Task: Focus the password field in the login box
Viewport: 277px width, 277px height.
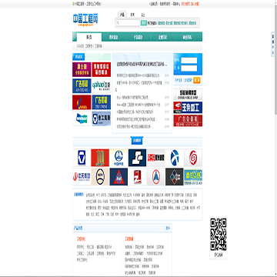Action: 189,68
